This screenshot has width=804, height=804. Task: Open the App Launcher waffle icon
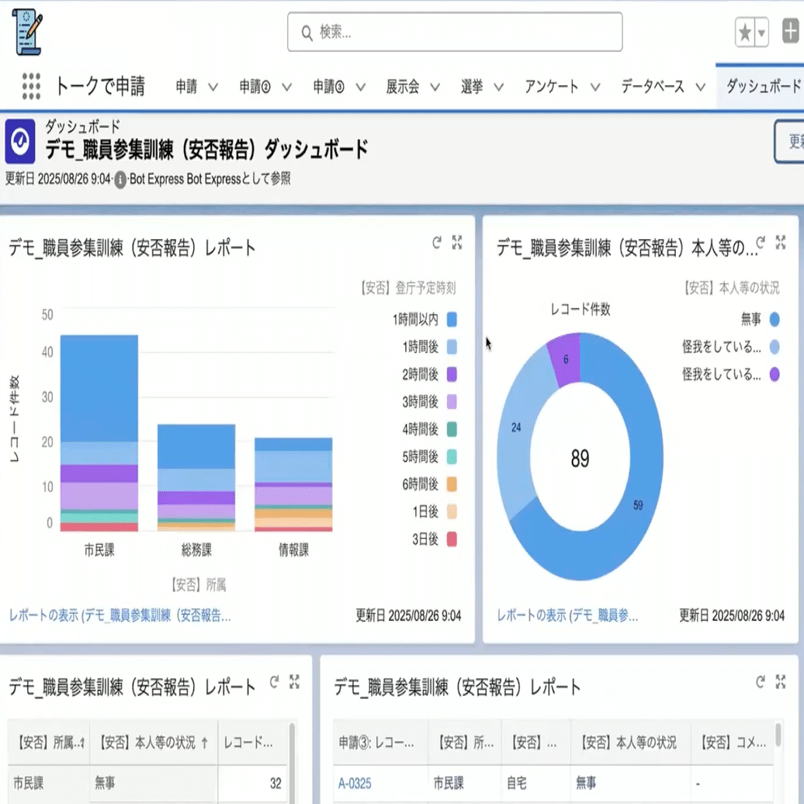(31, 85)
